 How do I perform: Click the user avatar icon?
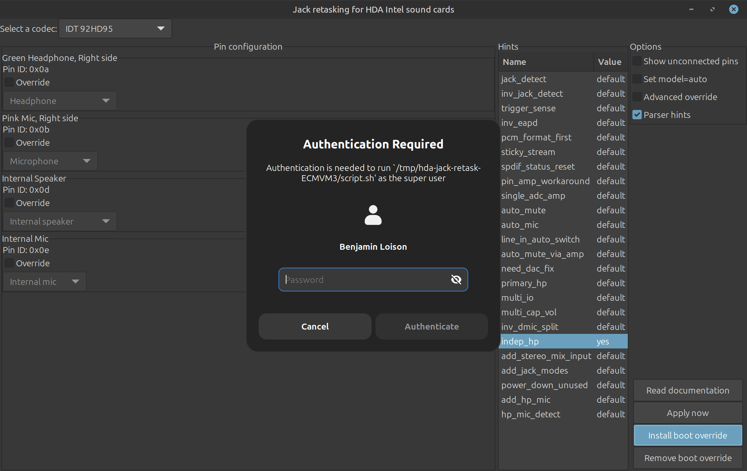[373, 215]
